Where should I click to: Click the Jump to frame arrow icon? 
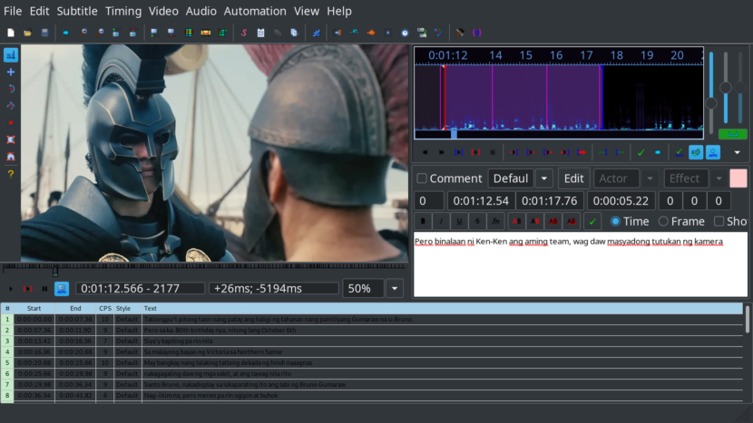66,33
